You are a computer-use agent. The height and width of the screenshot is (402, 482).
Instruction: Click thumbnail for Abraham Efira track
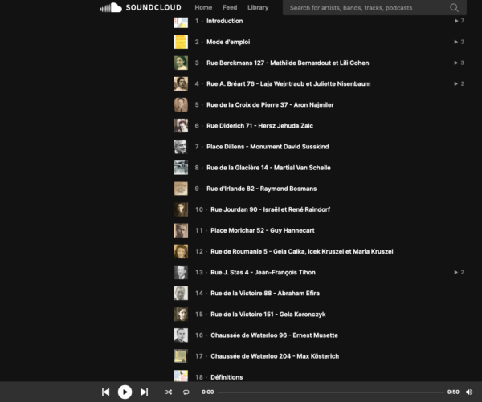pos(181,293)
